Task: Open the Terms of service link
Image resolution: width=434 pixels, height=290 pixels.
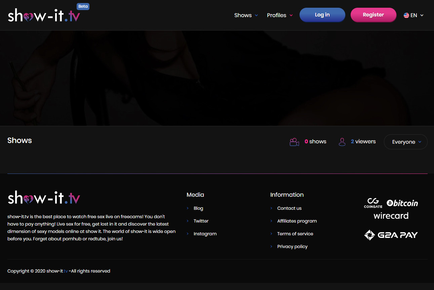Action: click(x=295, y=234)
